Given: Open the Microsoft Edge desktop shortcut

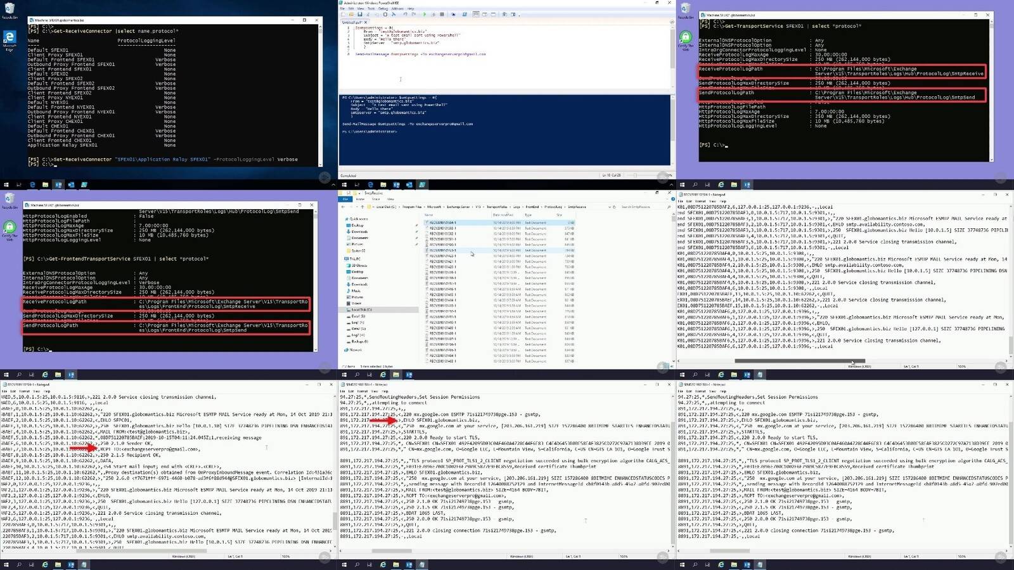Looking at the screenshot, I should (10, 38).
